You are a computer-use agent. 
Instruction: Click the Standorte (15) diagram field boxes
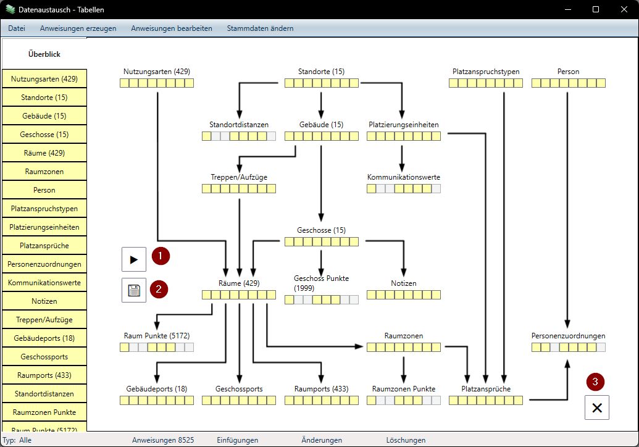[321, 83]
